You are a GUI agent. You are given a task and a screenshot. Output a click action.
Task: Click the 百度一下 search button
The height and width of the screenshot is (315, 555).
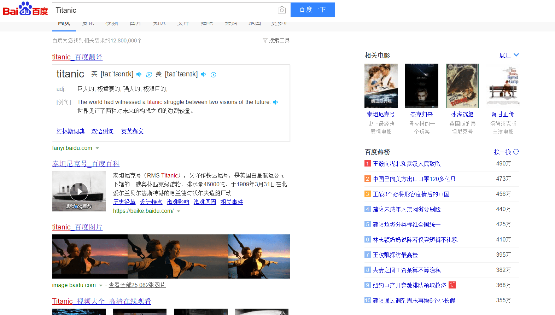312,10
